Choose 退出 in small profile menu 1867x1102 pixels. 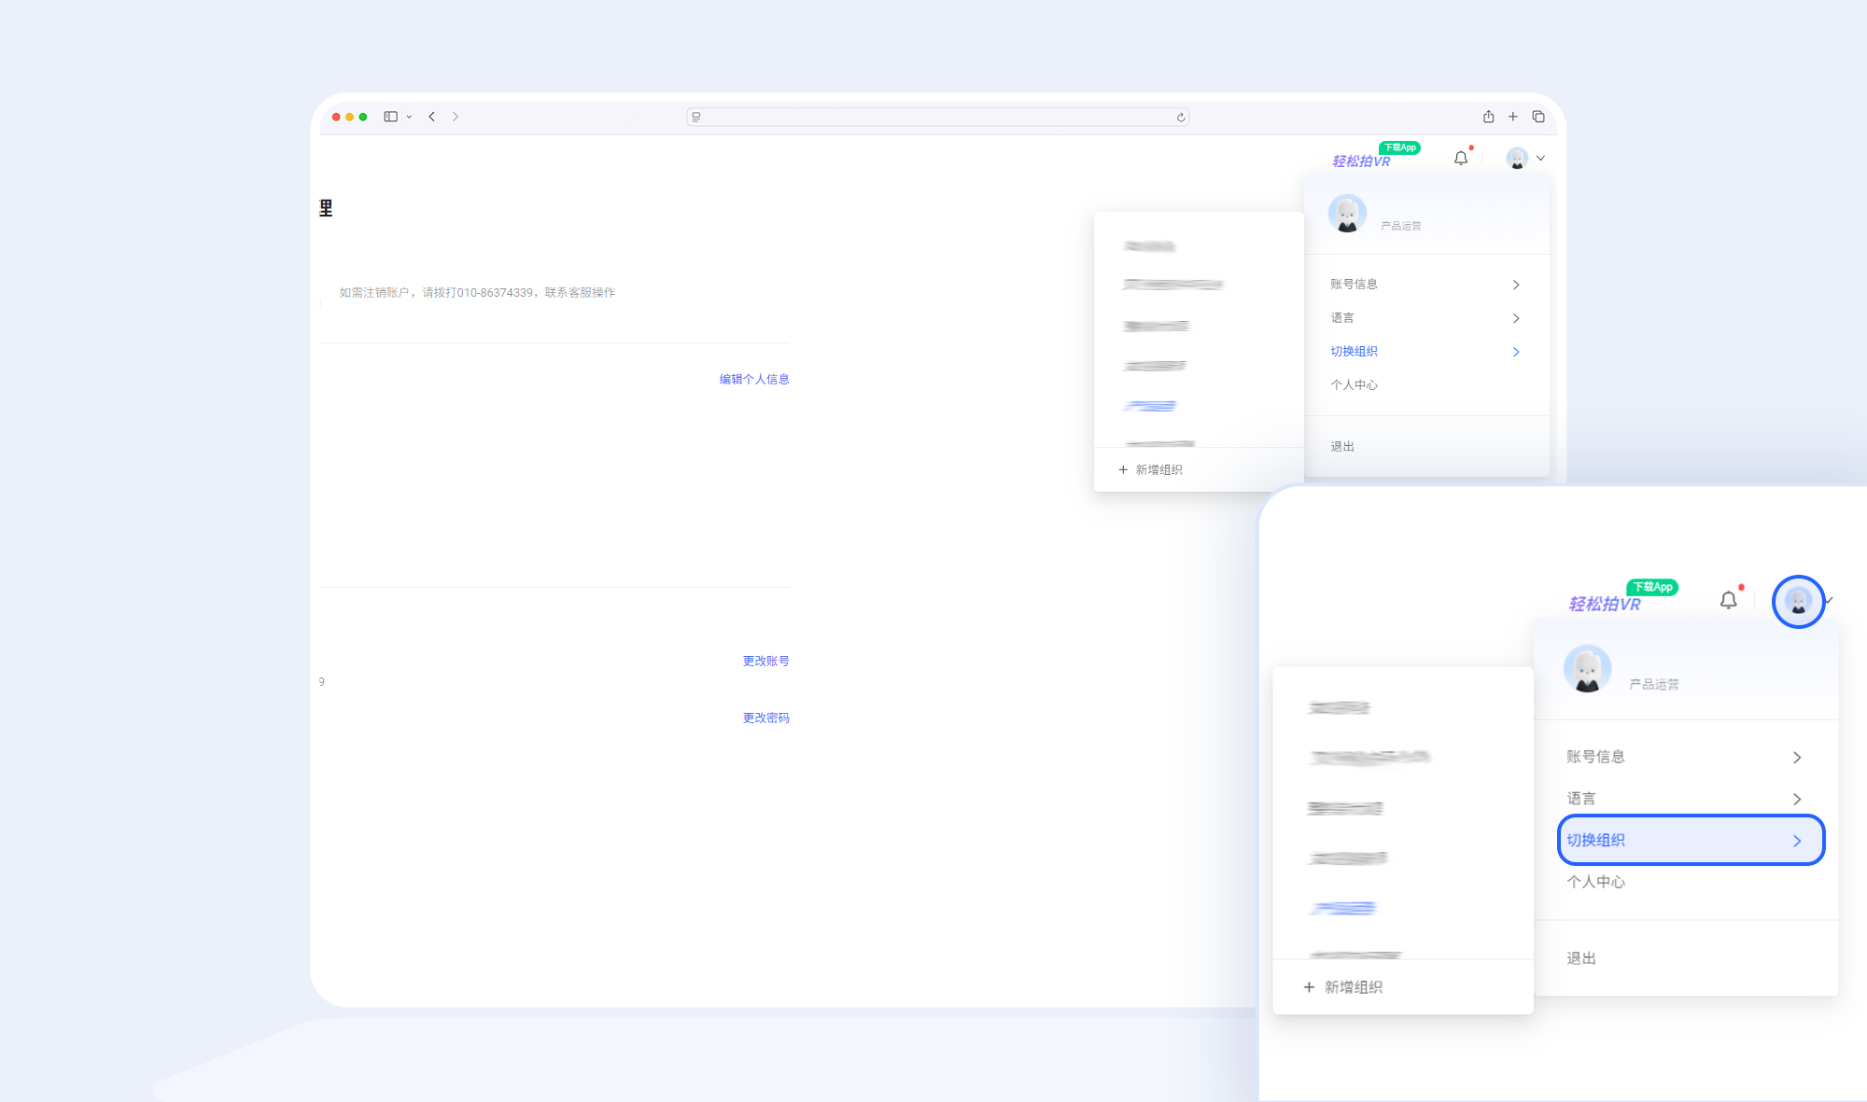[1342, 447]
